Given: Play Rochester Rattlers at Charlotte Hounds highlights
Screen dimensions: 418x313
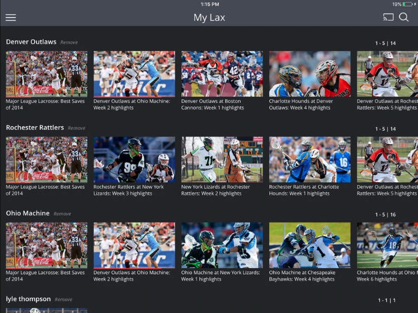Looking at the screenshot, I should pos(310,160).
